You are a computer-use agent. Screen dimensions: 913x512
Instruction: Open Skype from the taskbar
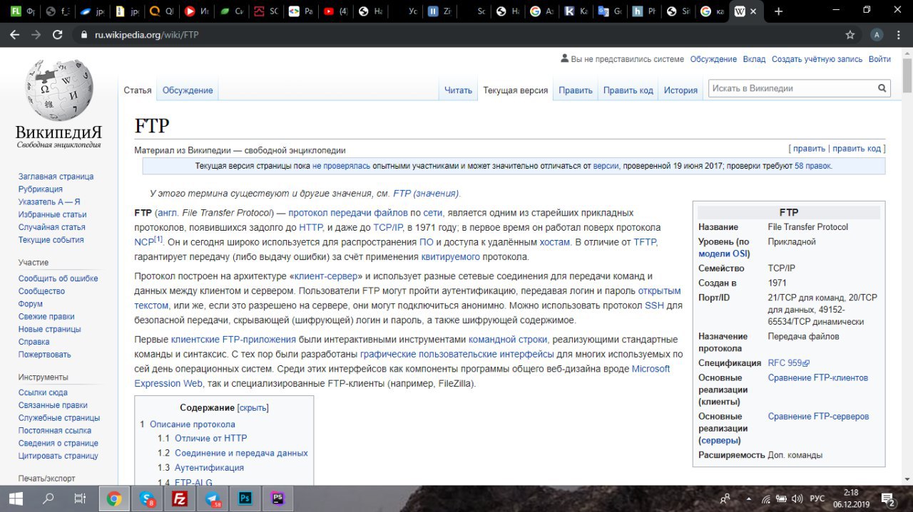click(x=147, y=498)
